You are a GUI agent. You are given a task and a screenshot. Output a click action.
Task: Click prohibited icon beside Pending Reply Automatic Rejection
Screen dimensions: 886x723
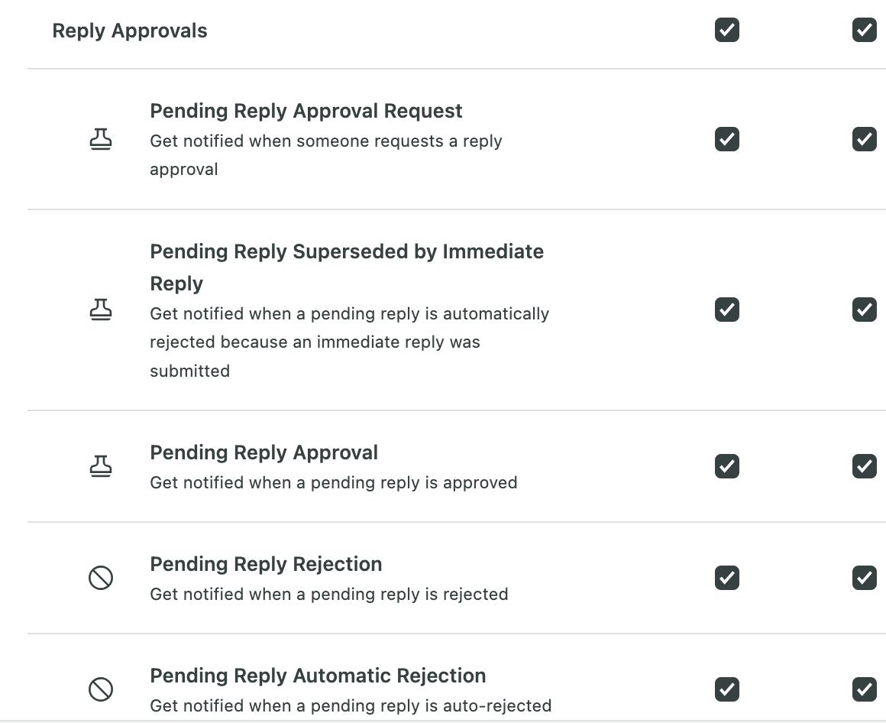pyautogui.click(x=101, y=689)
